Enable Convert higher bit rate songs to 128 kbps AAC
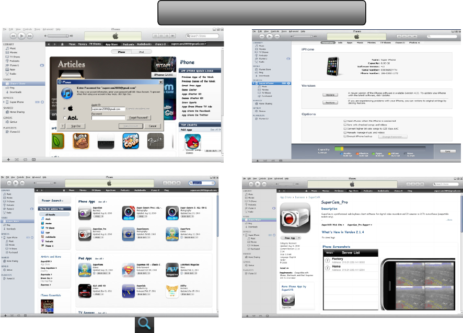463x333 pixels. 345,129
